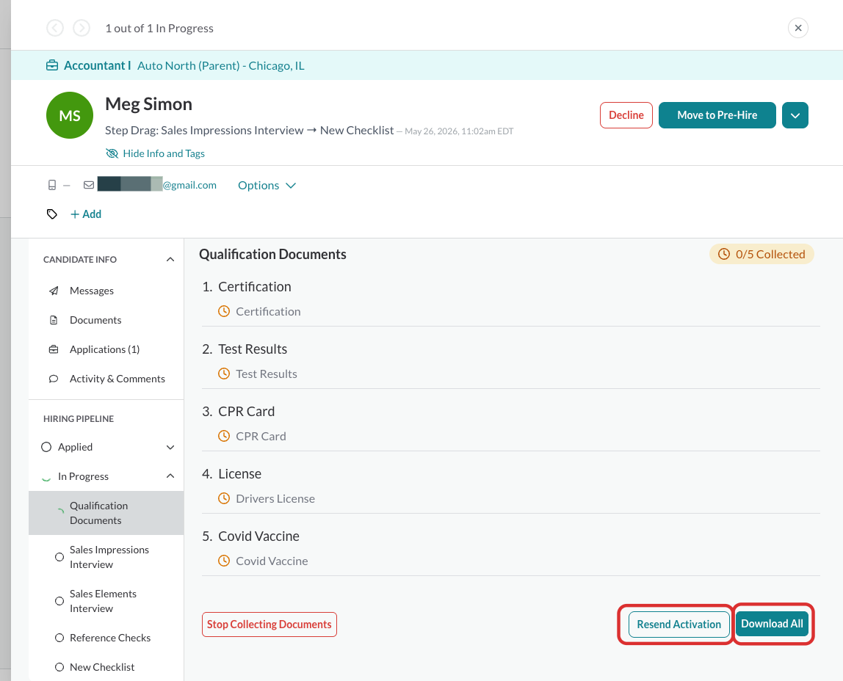Click pending clock icon for Covid Vaccine
The height and width of the screenshot is (681, 843).
(224, 561)
